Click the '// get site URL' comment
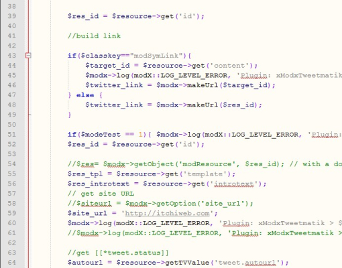The width and height of the screenshot is (342, 268). click(101, 194)
